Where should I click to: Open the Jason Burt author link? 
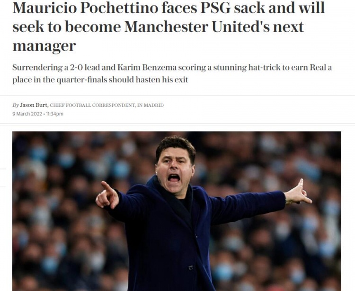point(34,105)
